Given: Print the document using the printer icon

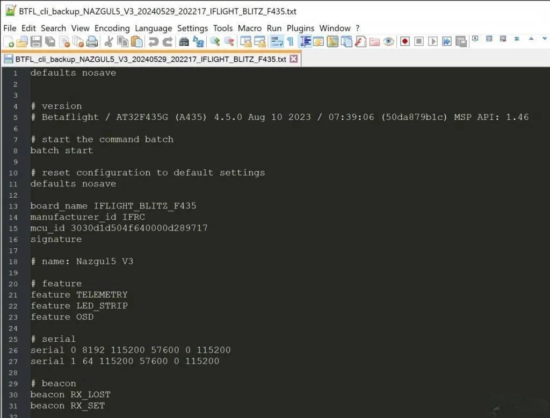Looking at the screenshot, I should 92,42.
